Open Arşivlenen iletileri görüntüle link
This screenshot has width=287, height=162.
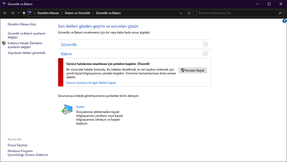pyautogui.click(x=26, y=53)
